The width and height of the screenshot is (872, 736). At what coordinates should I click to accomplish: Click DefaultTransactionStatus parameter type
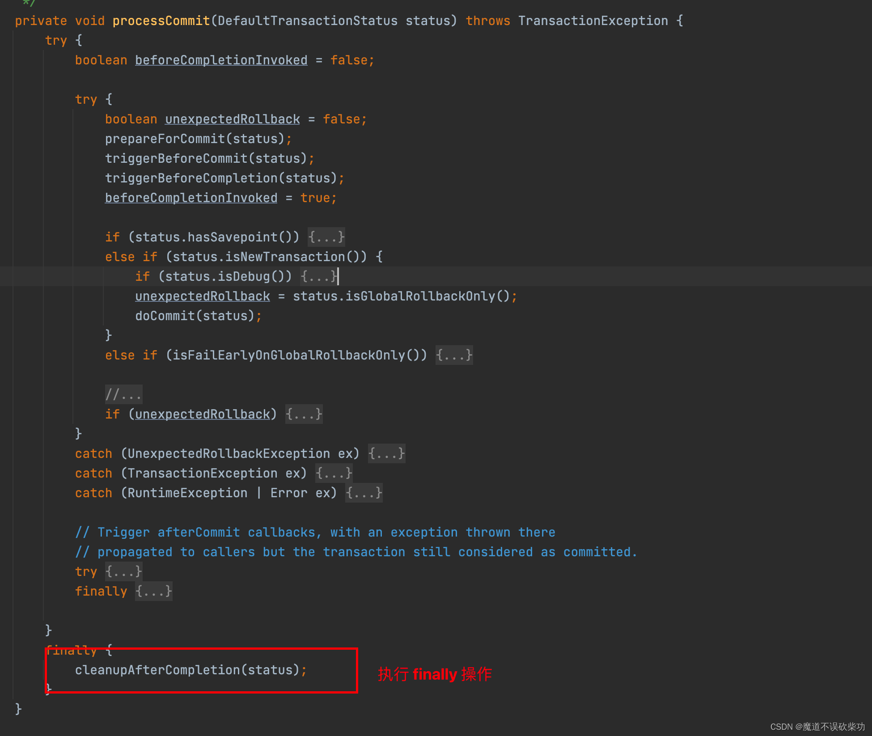[308, 21]
